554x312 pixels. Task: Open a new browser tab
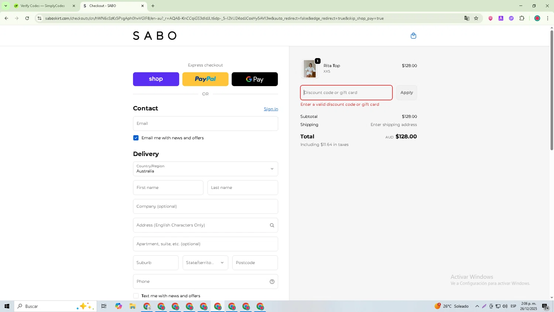(x=153, y=6)
